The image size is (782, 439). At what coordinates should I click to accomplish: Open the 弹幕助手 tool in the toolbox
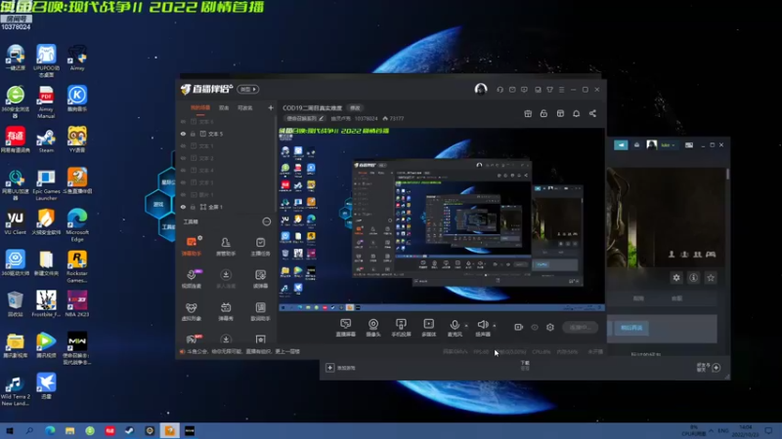click(x=192, y=247)
